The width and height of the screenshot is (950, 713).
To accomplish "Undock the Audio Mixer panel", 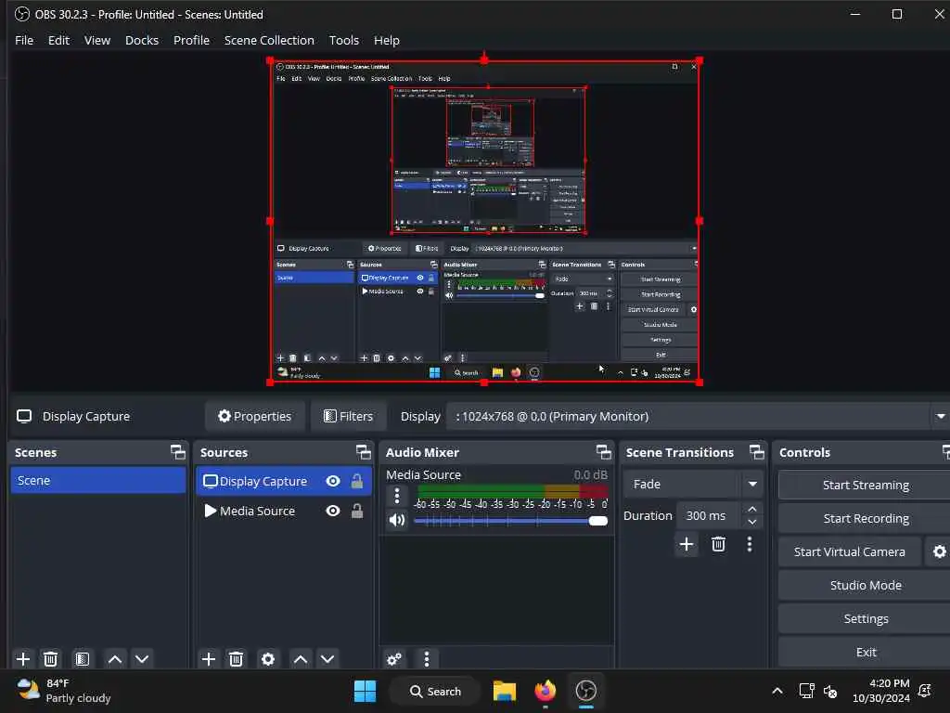I will [x=603, y=452].
